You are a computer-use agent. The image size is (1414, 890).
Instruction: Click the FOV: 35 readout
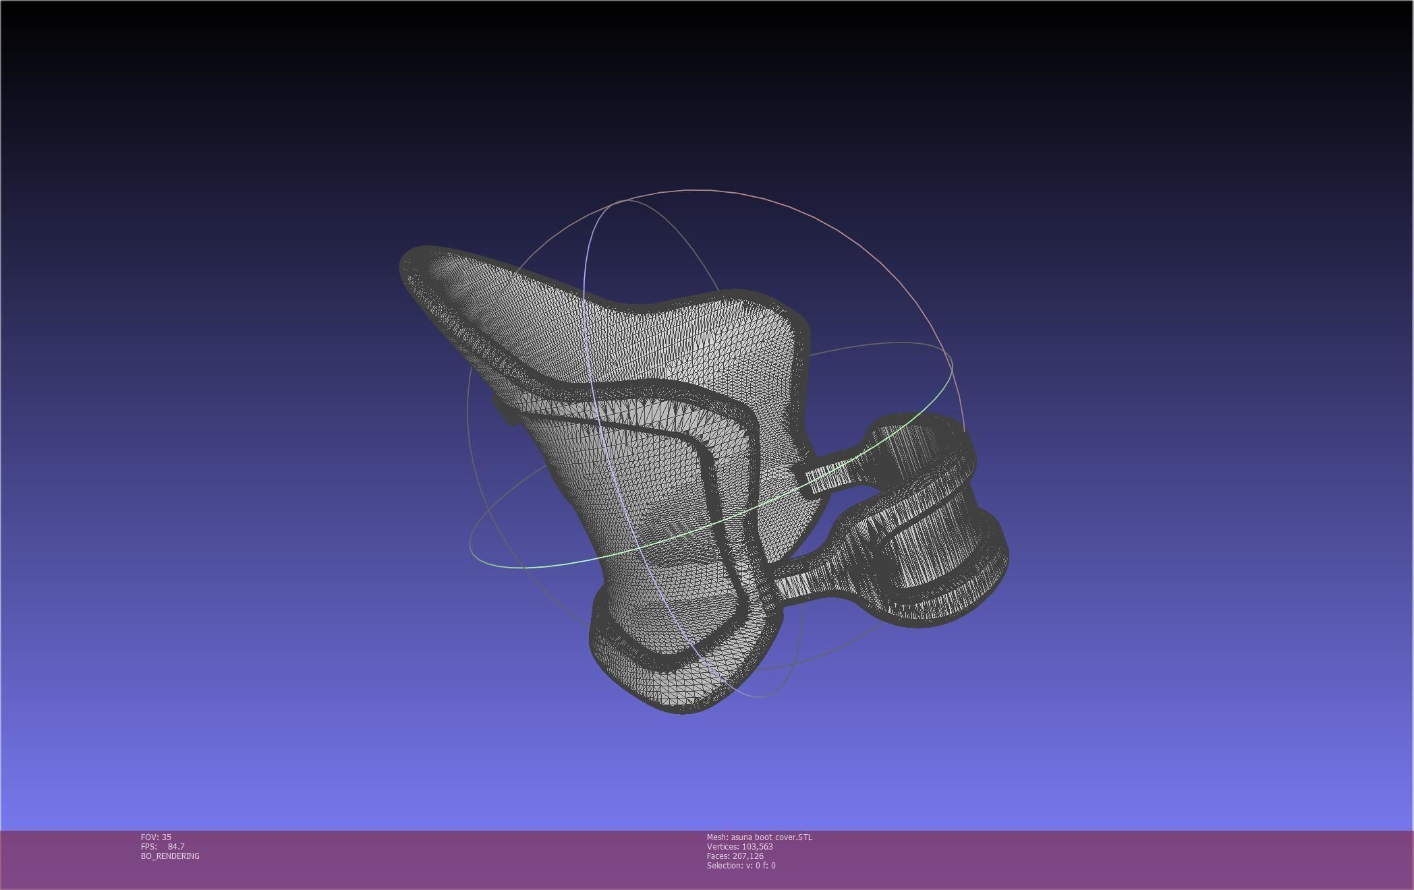click(x=156, y=837)
